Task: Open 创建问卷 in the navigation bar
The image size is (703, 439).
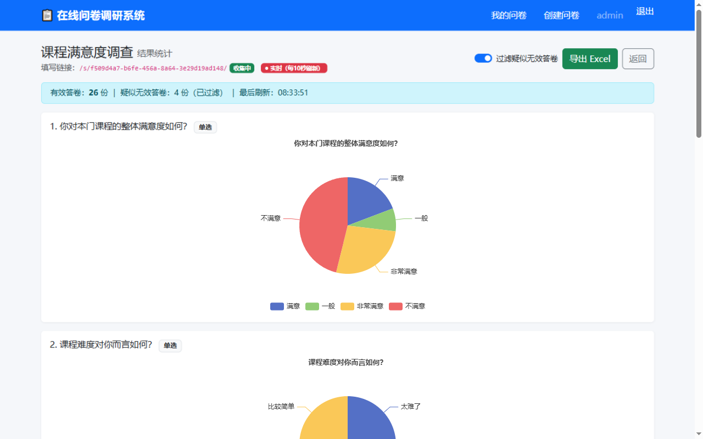Action: [x=561, y=15]
